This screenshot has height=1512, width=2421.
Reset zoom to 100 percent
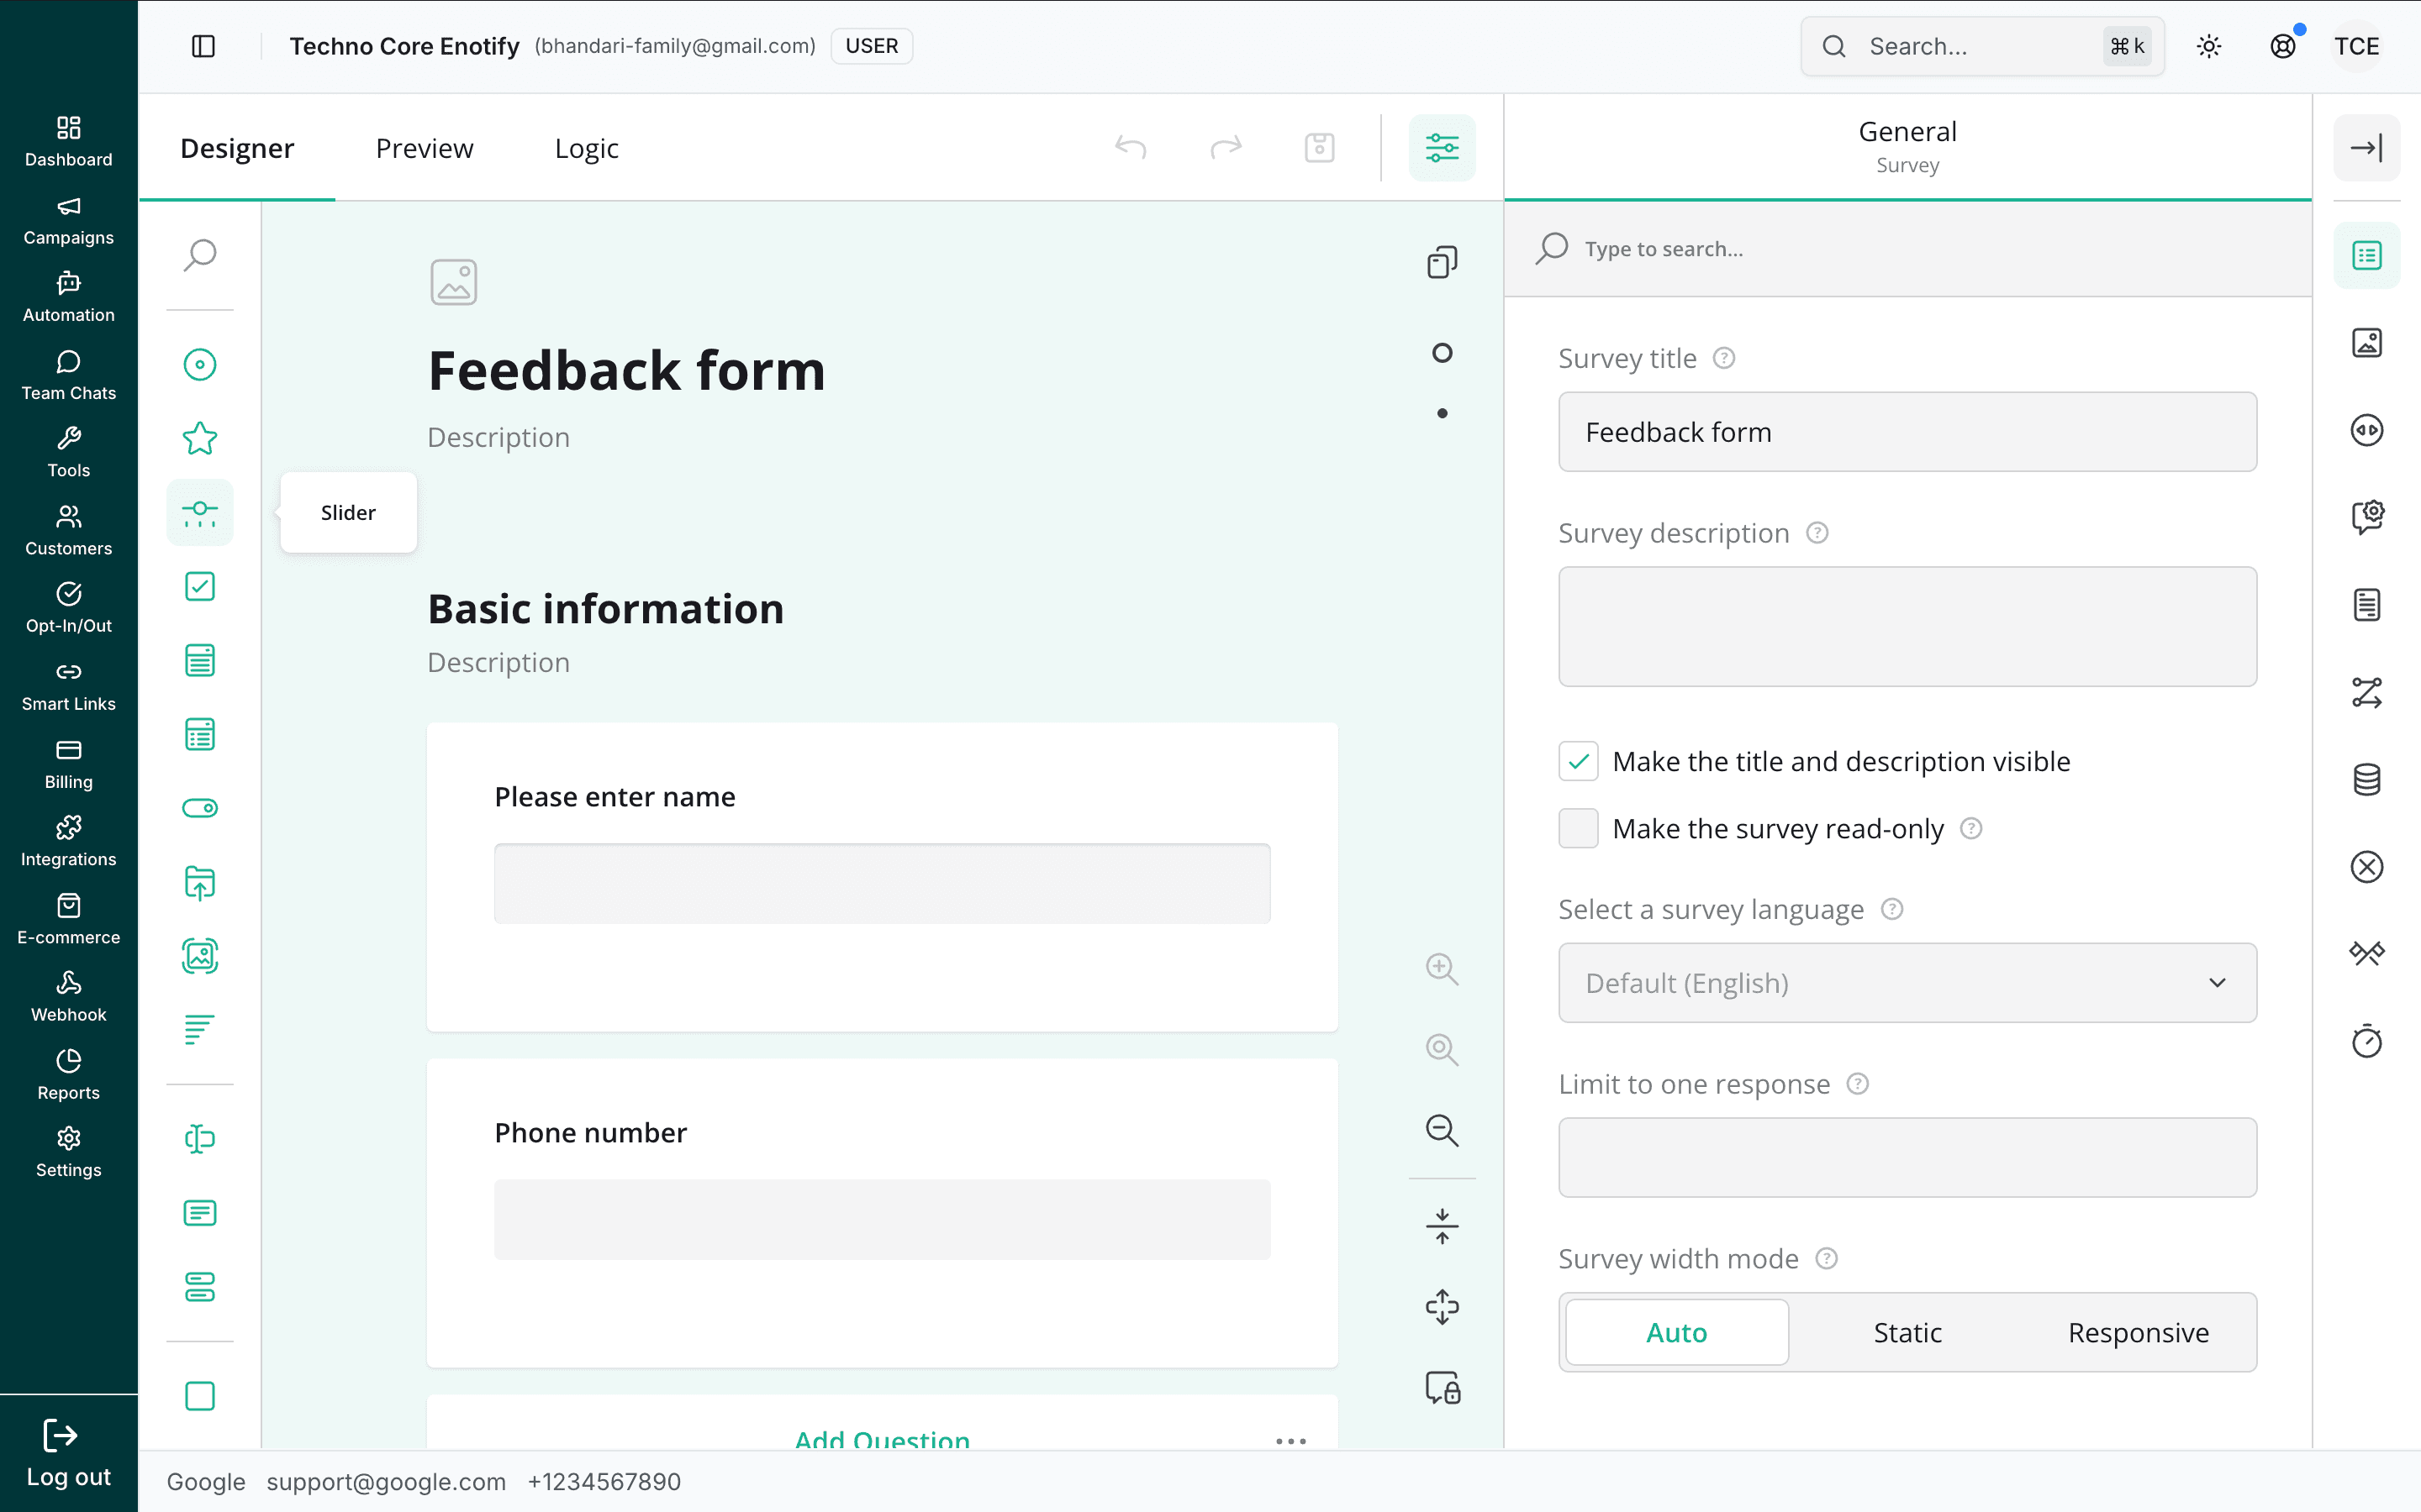point(1442,1049)
